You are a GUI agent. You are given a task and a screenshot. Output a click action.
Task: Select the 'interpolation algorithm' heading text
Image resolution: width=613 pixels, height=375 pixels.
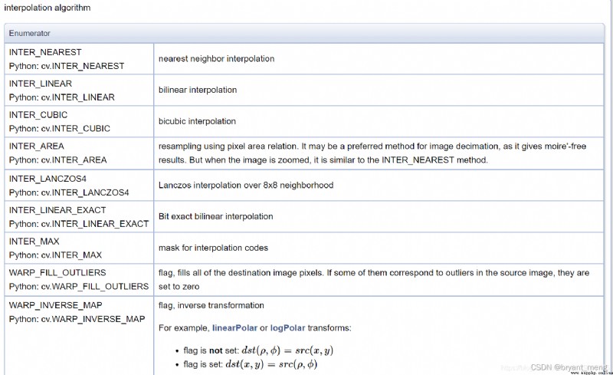pos(48,8)
